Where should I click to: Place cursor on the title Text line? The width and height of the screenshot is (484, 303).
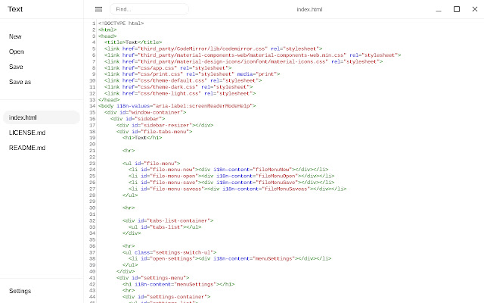coord(133,42)
